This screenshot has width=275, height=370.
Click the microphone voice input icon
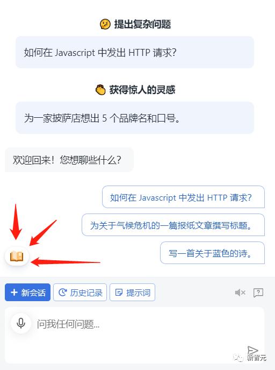(x=21, y=323)
